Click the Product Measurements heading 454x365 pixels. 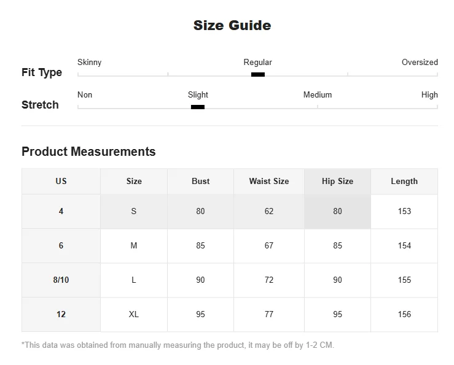pyautogui.click(x=88, y=152)
